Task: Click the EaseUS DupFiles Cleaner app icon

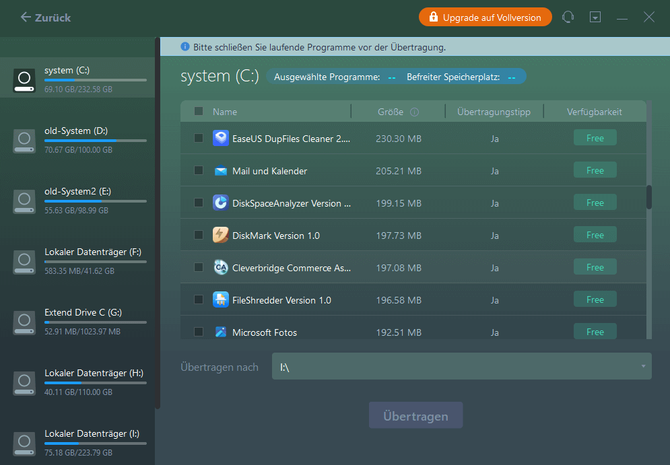Action: (x=220, y=139)
